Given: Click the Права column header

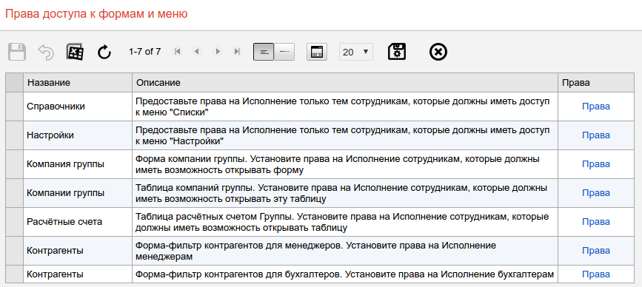Looking at the screenshot, I should pyautogui.click(x=596, y=83).
